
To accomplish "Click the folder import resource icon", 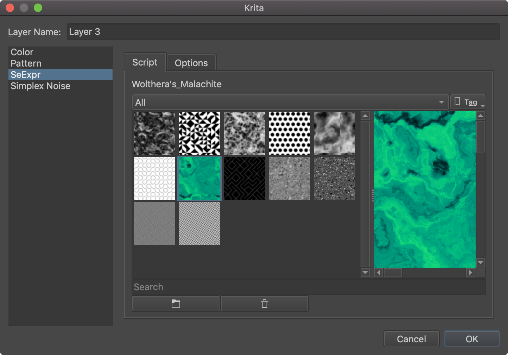I will tap(176, 304).
